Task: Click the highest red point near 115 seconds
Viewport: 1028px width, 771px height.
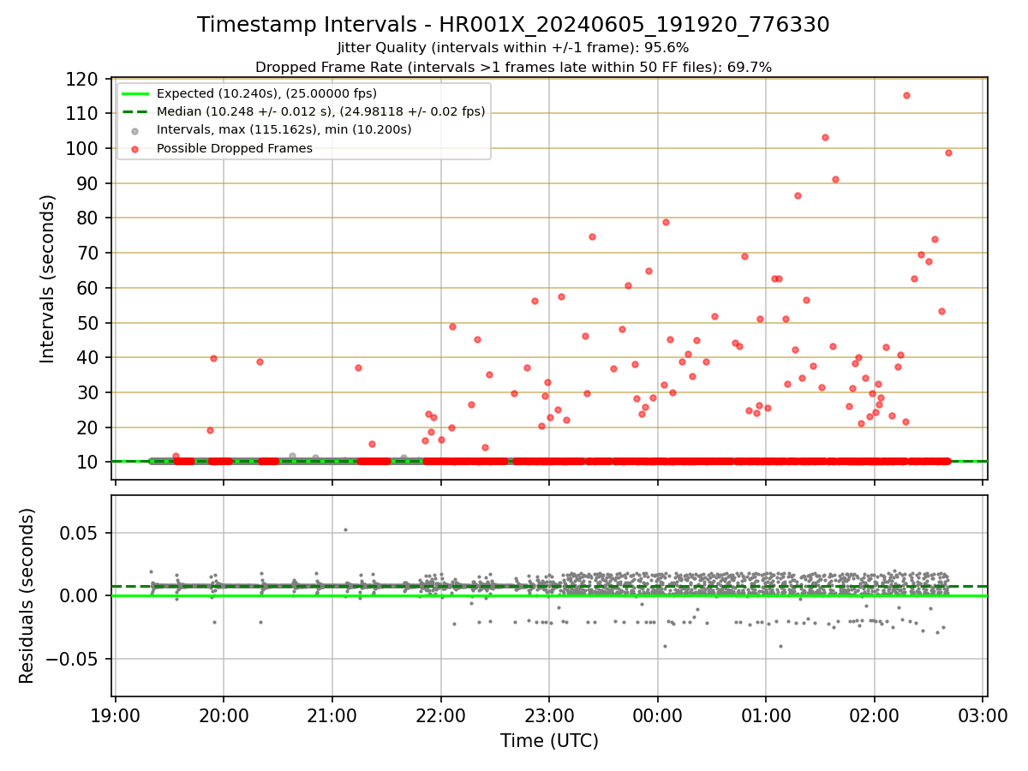Action: 906,95
